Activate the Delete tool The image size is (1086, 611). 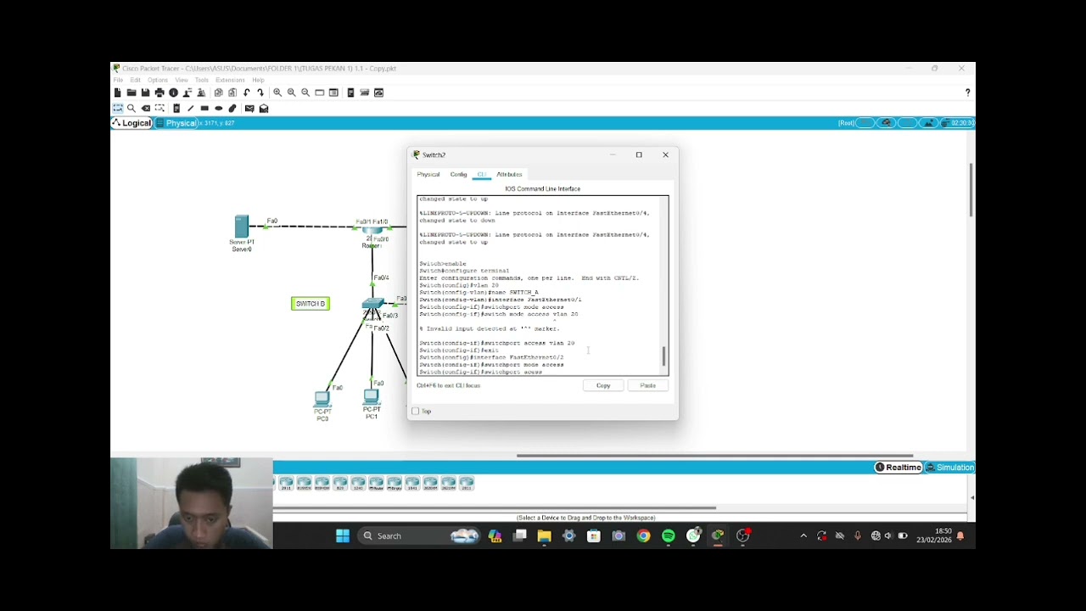tap(146, 109)
